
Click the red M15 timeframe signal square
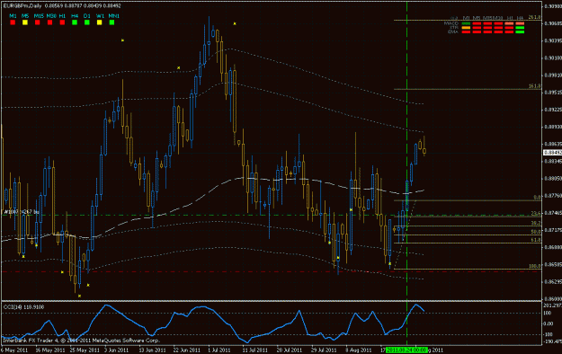point(37,22)
